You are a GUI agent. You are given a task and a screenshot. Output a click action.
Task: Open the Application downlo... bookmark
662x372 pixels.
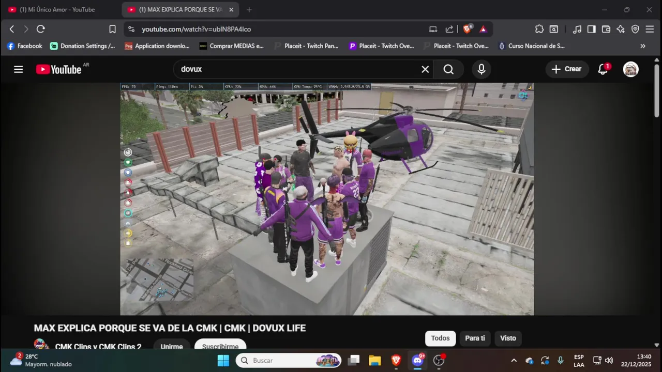click(157, 46)
